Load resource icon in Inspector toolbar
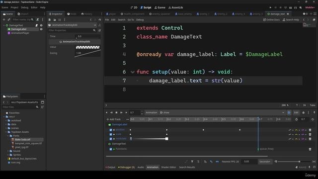 point(55,20)
